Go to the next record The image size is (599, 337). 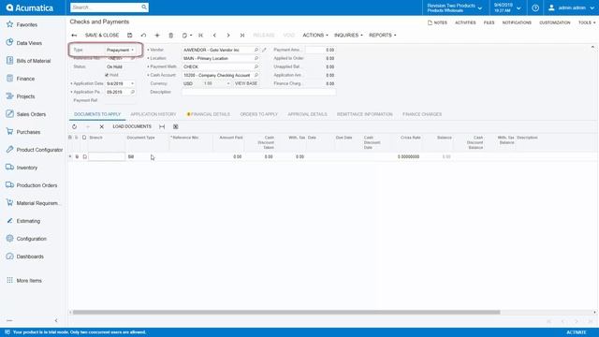[x=228, y=36]
